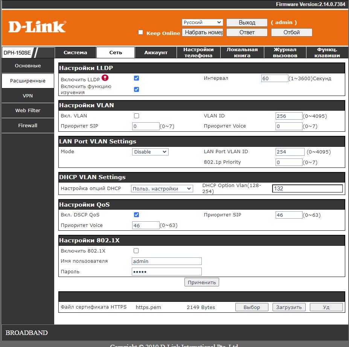The image size is (349, 347).
Task: Click the QoS Приоритет SIP field showing 46
Action: tap(289, 215)
